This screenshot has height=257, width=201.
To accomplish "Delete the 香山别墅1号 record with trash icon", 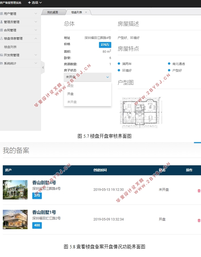I will click(199, 220).
